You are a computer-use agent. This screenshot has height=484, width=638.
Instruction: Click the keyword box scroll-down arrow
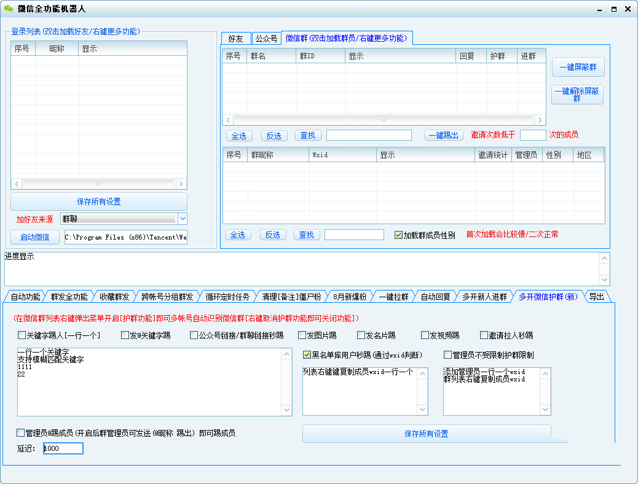click(287, 410)
